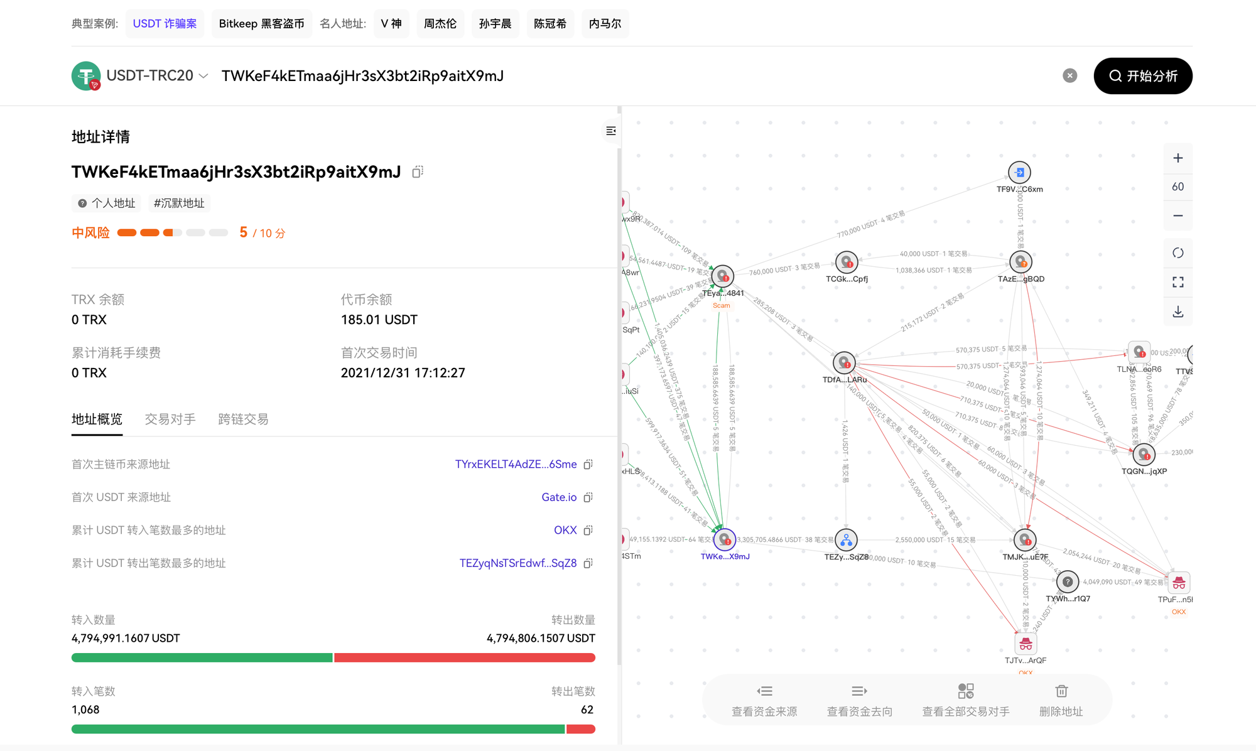Zoom in the graph with plus icon
The width and height of the screenshot is (1256, 751).
point(1177,158)
